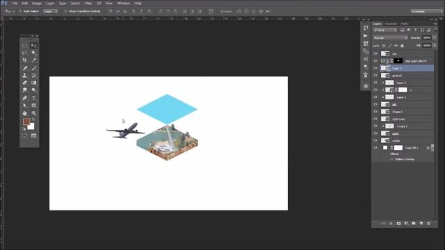Hide the Color Fill 1 layer
445x250 pixels.
click(x=375, y=148)
